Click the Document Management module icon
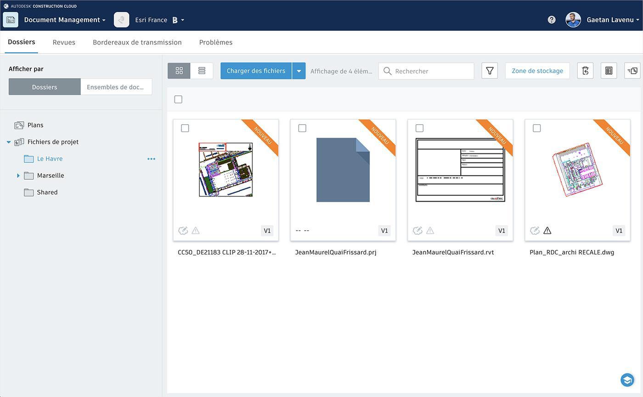Image resolution: width=643 pixels, height=397 pixels. (11, 20)
